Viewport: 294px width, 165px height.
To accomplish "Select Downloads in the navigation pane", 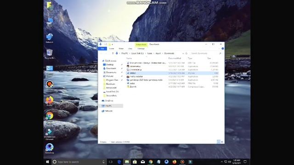I will [110, 68].
